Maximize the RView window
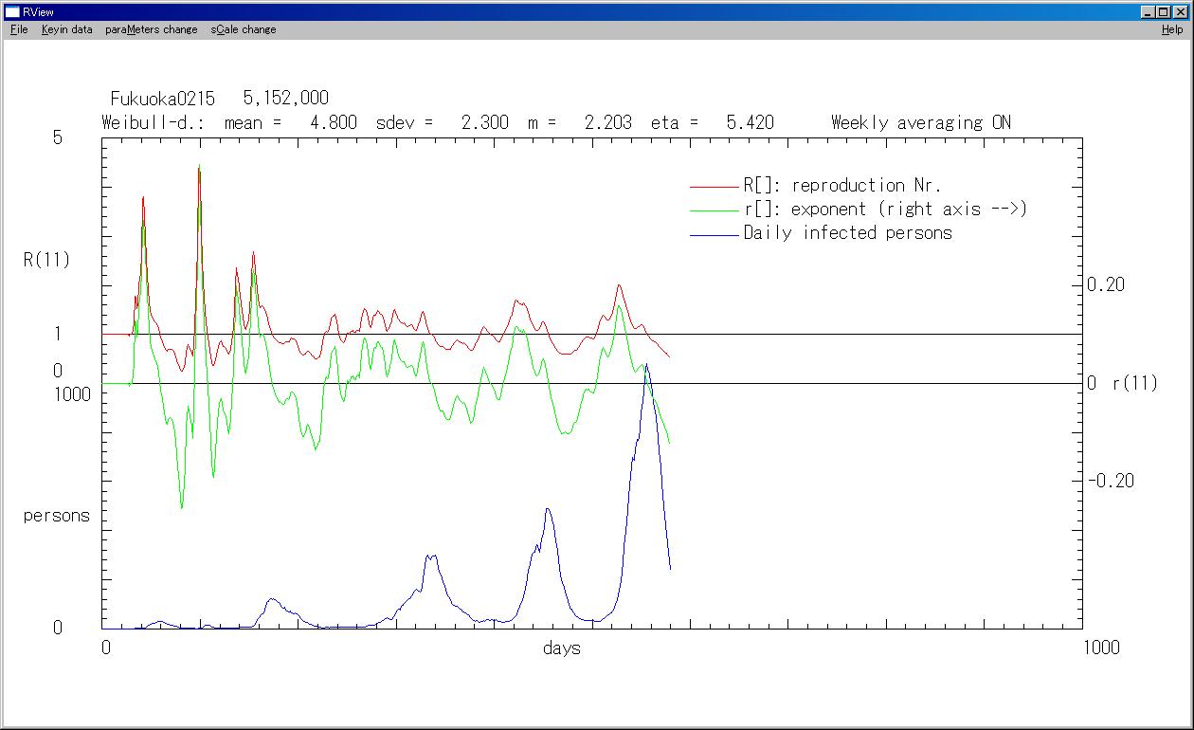This screenshot has width=1194, height=730. click(x=1163, y=11)
